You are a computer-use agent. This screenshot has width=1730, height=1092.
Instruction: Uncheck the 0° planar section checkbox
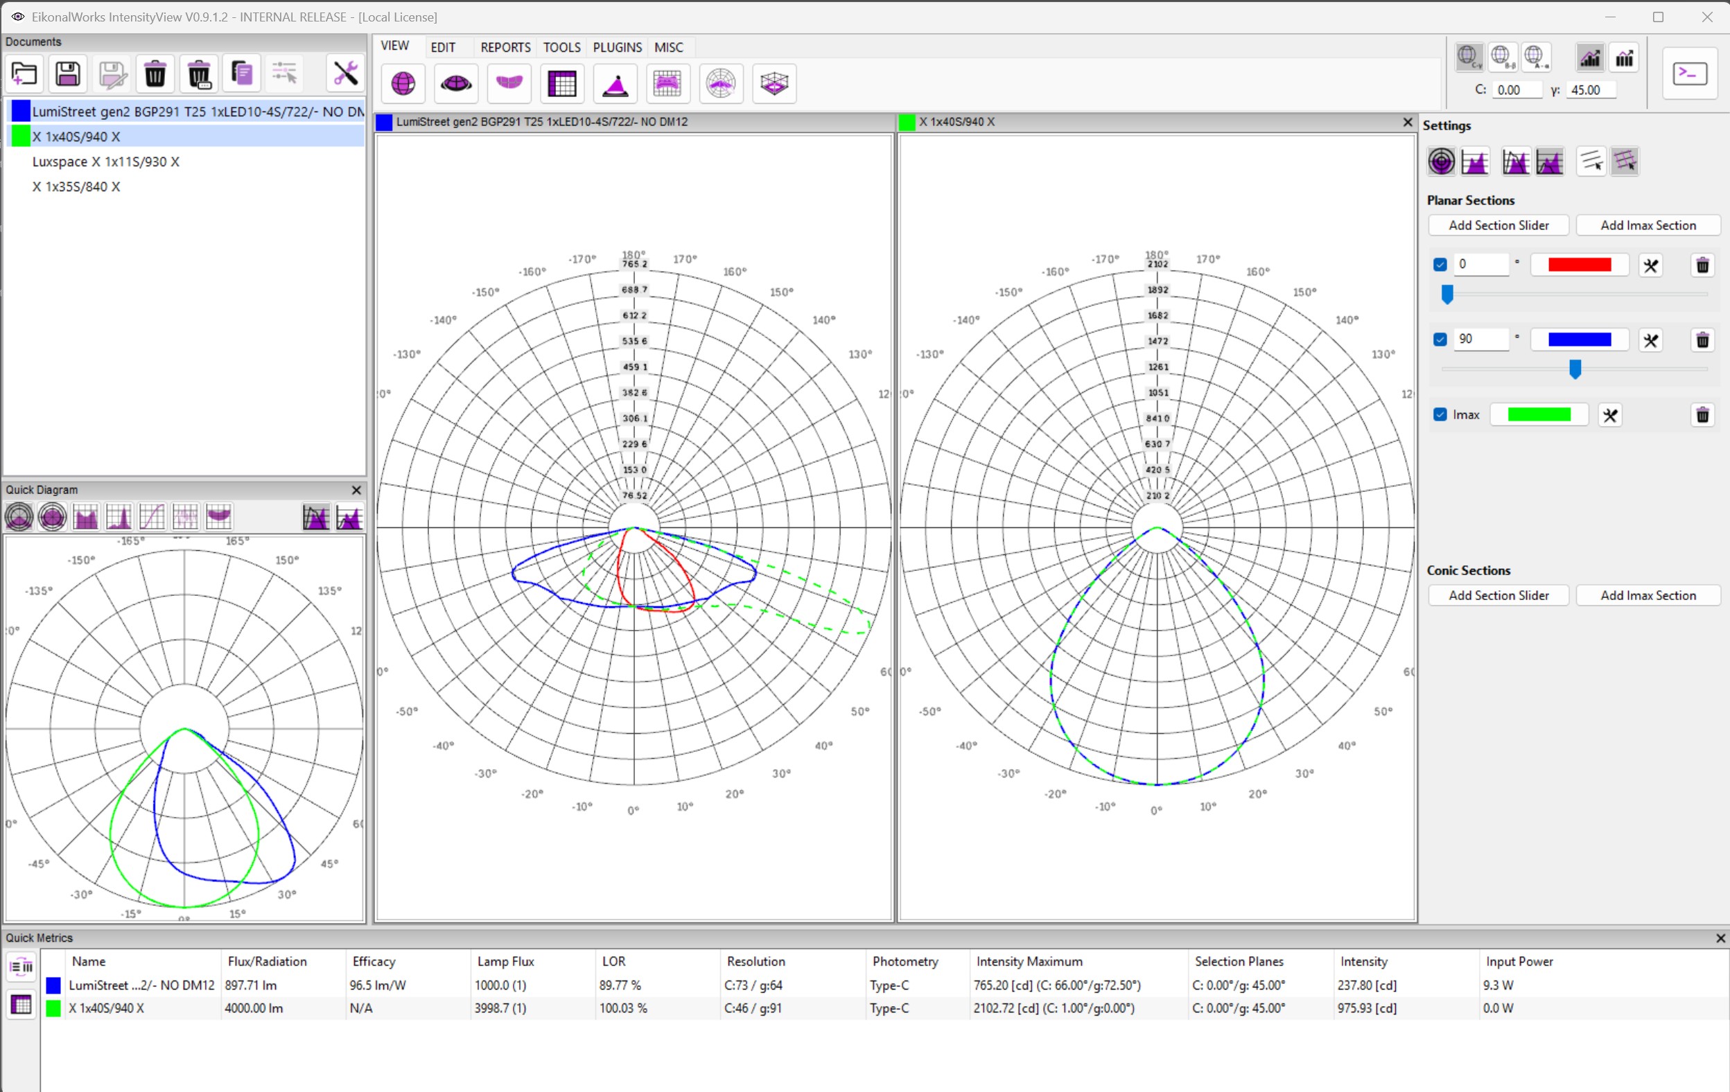point(1440,265)
